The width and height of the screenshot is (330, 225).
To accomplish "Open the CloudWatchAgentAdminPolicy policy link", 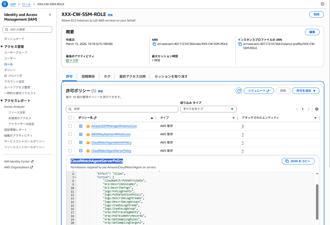I will (111, 142).
